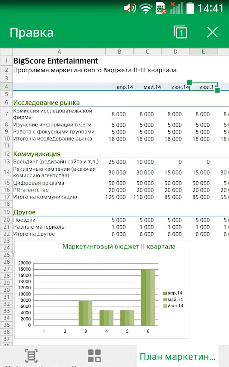Select column A header
229x367 pixels.
point(59,51)
